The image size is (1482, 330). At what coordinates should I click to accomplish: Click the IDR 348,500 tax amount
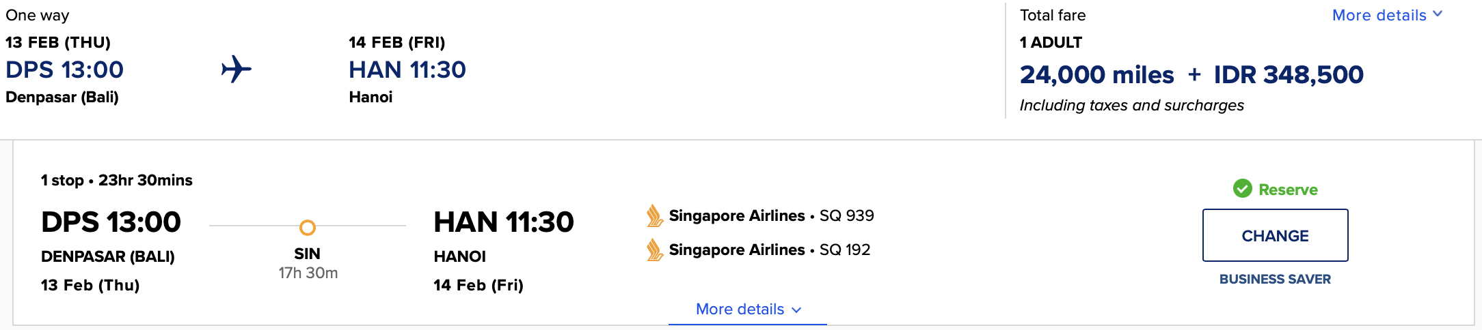(1289, 74)
